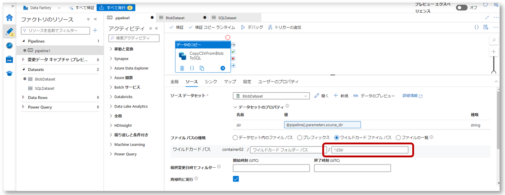Expand the Databricks activities category

pyautogui.click(x=111, y=96)
